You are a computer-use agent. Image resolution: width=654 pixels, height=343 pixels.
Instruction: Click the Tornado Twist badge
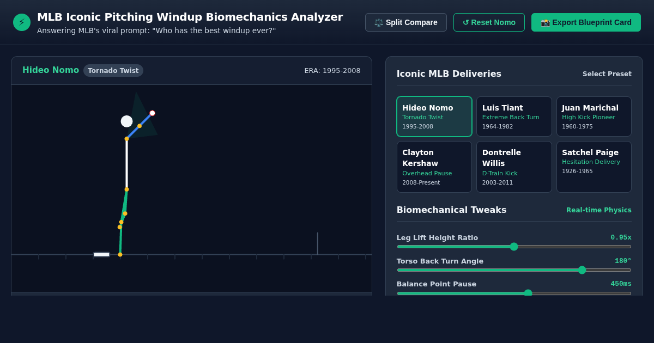tap(113, 71)
